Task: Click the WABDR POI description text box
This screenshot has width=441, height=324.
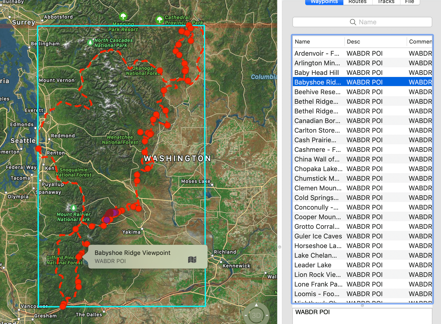Action: (x=362, y=316)
